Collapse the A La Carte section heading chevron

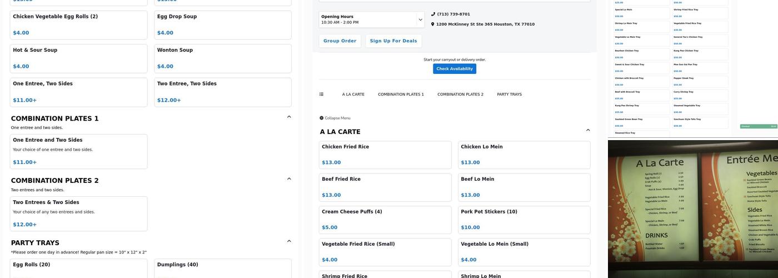tap(588, 131)
